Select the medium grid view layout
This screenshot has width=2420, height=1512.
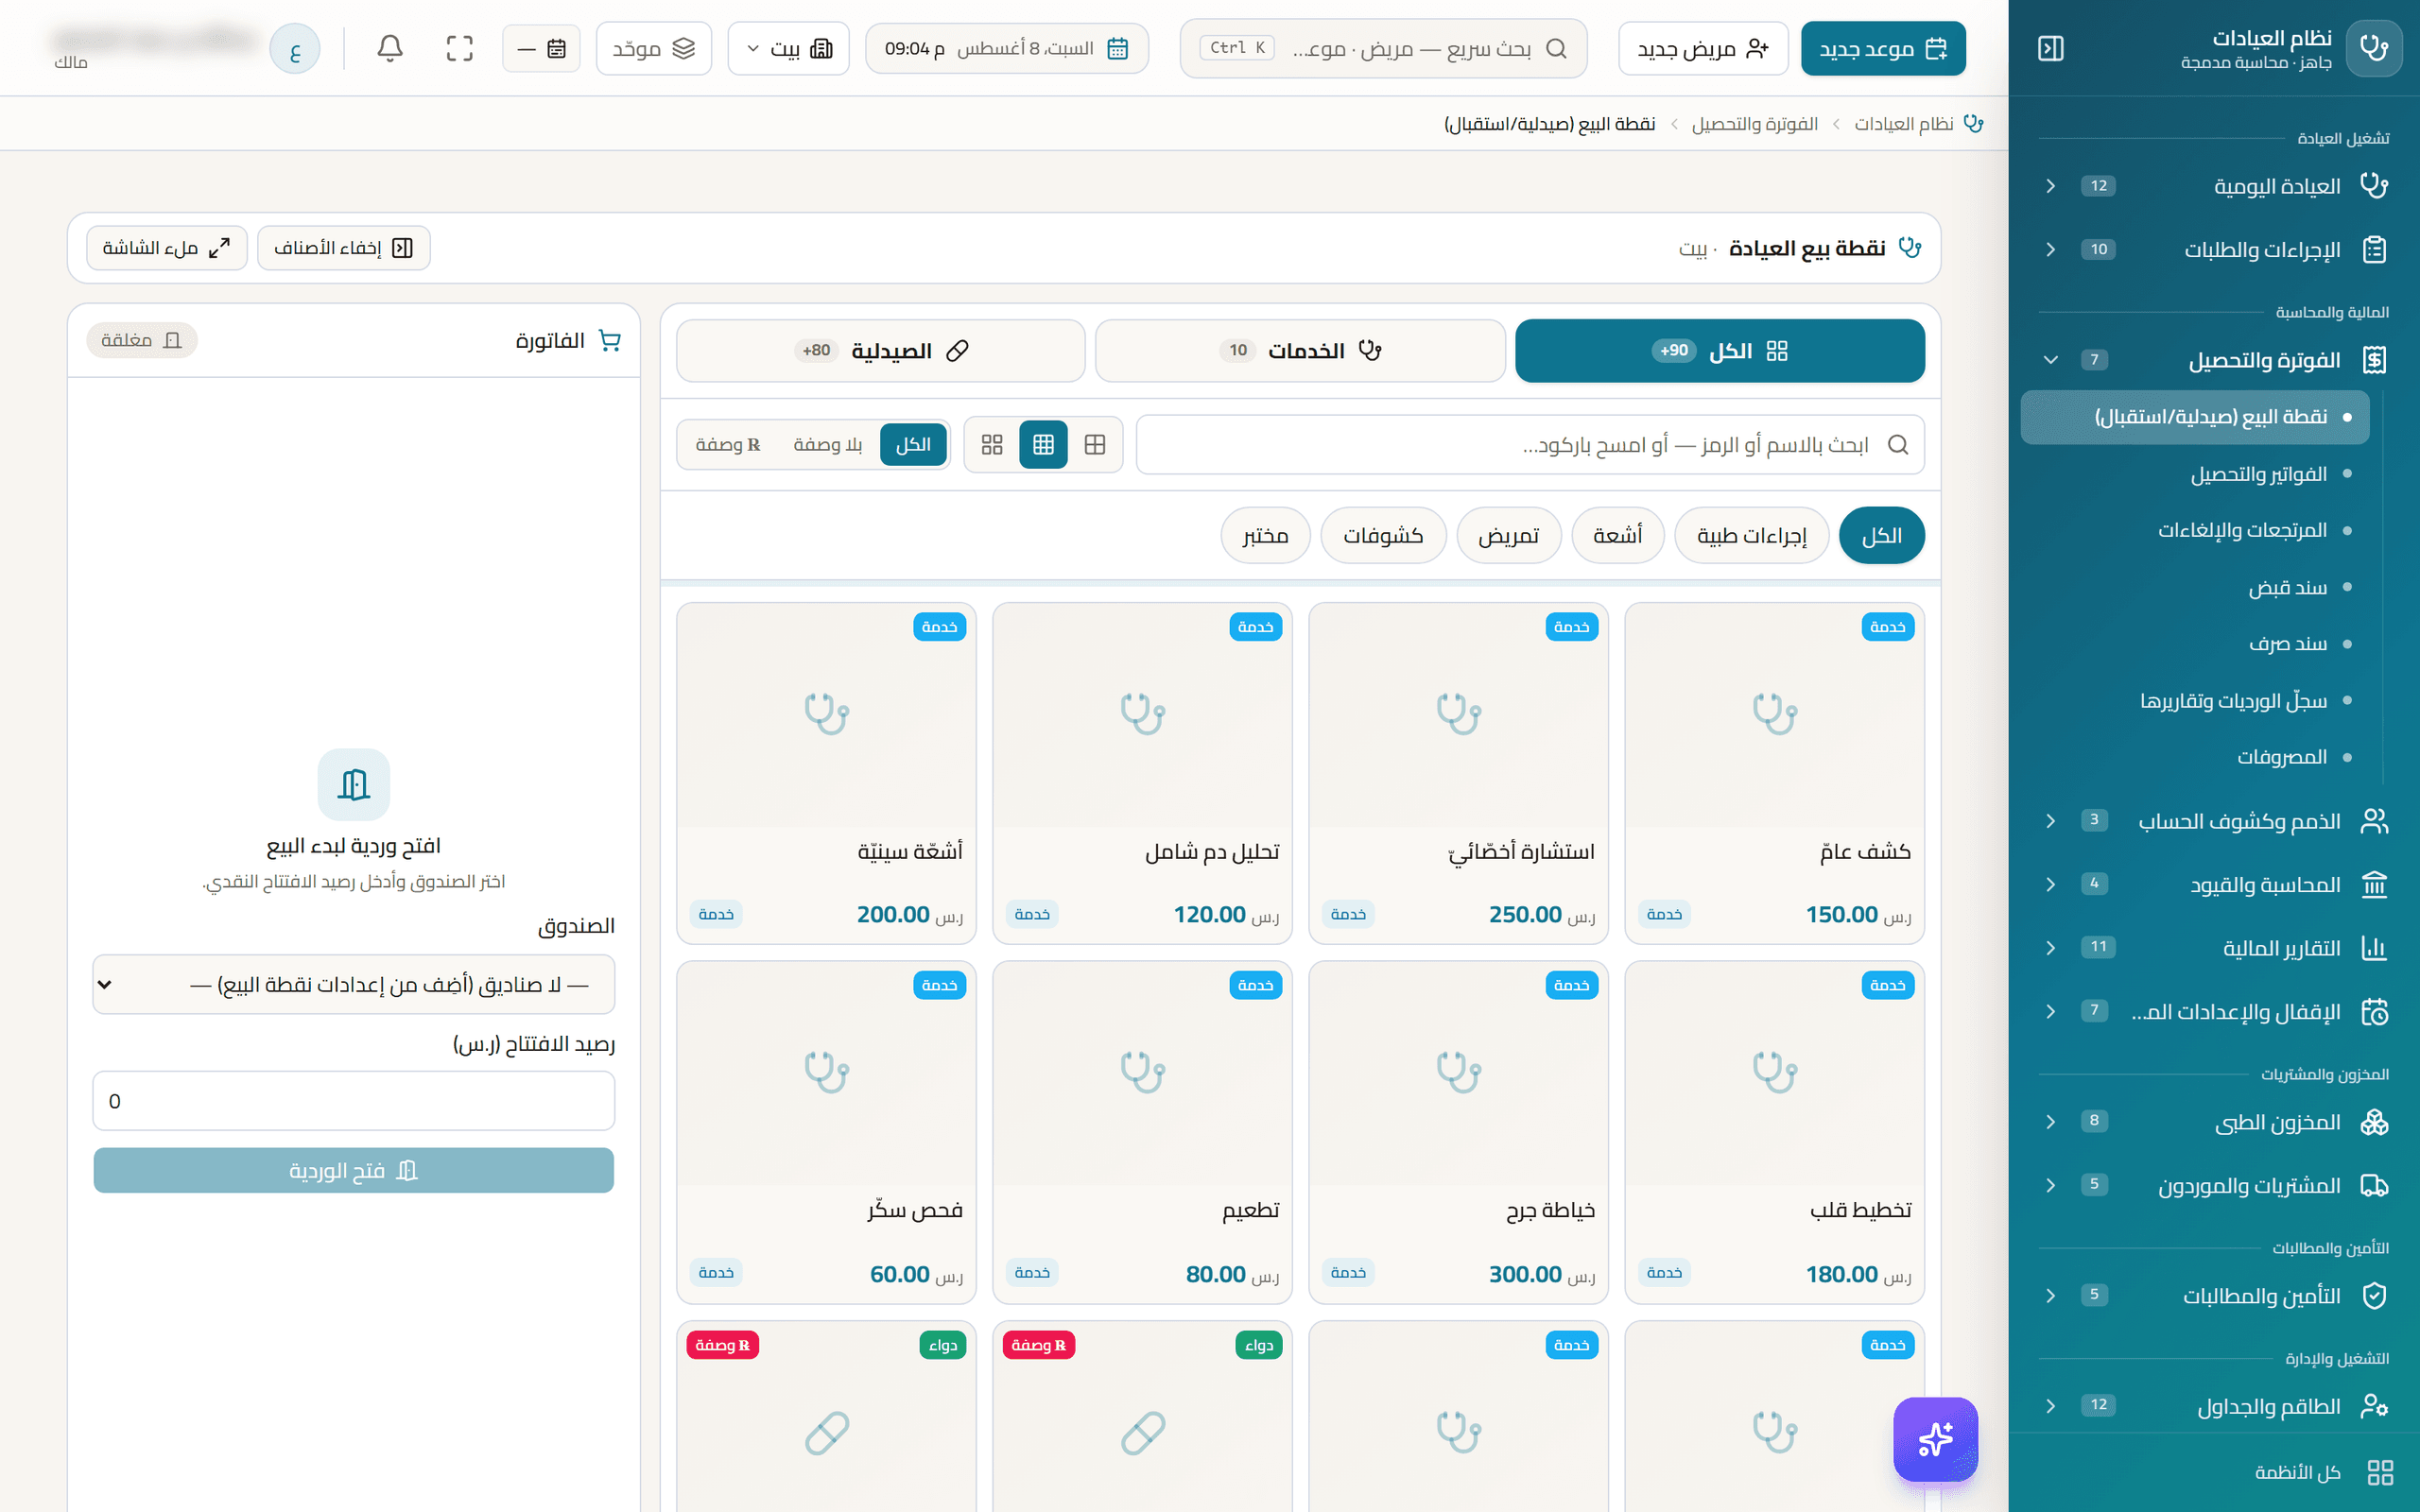(x=1043, y=445)
